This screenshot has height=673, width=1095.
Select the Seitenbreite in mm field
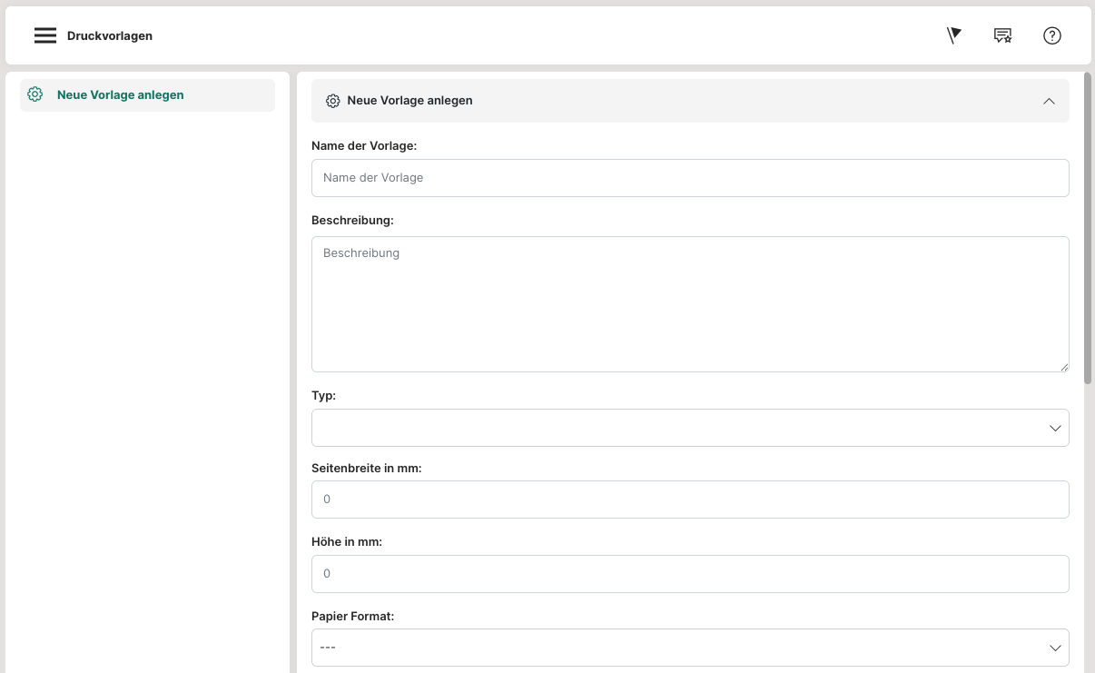click(689, 500)
